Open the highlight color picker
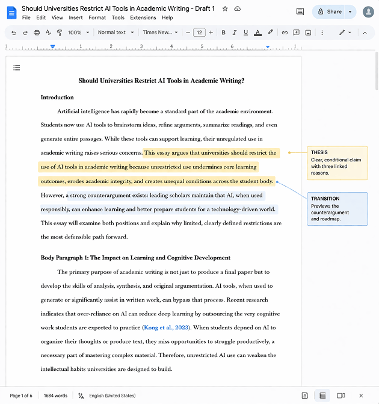The width and height of the screenshot is (379, 404). 270,33
